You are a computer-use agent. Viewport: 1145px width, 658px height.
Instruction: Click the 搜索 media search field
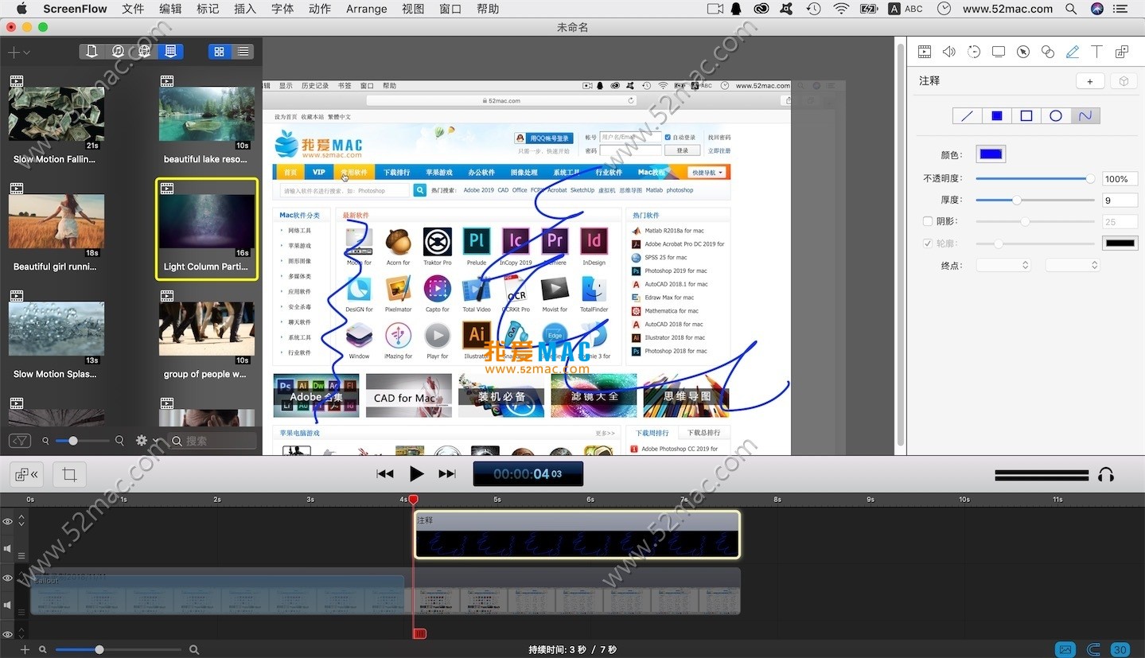point(213,441)
